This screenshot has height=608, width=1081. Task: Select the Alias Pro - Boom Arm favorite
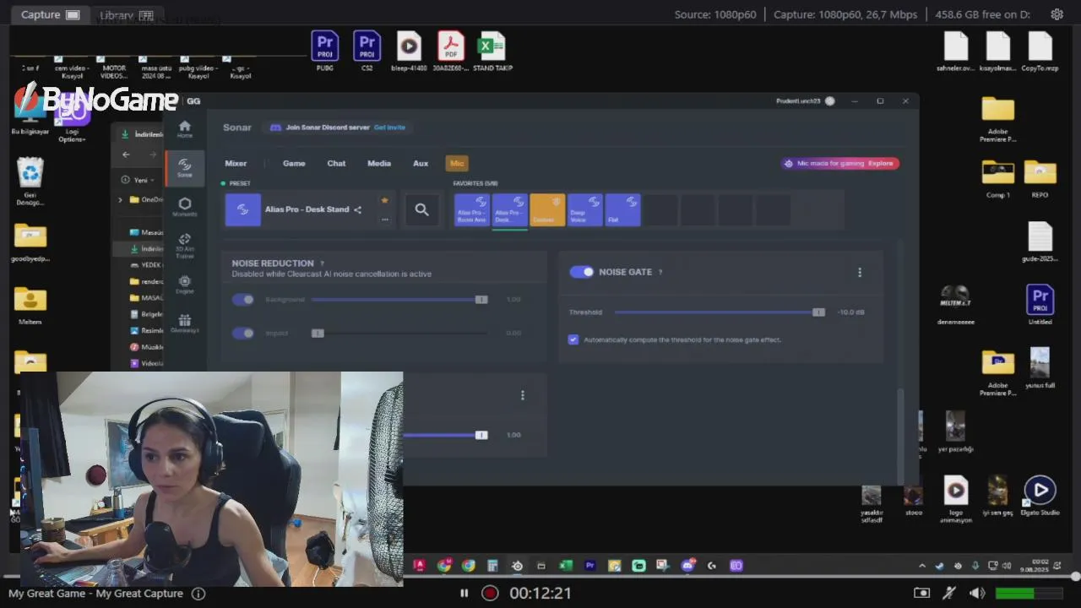point(472,209)
